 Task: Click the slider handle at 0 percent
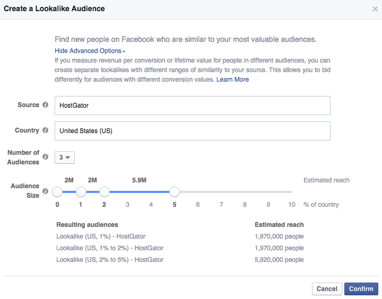coord(57,192)
